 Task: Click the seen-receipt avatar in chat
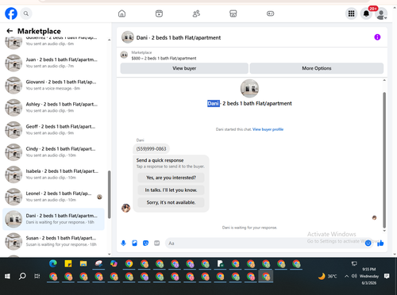[374, 218]
